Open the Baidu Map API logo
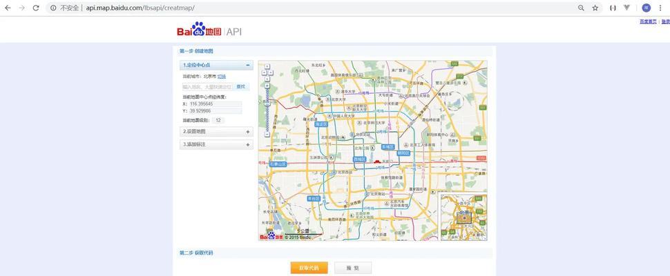Image resolution: width=670 pixels, height=276 pixels. click(x=209, y=30)
